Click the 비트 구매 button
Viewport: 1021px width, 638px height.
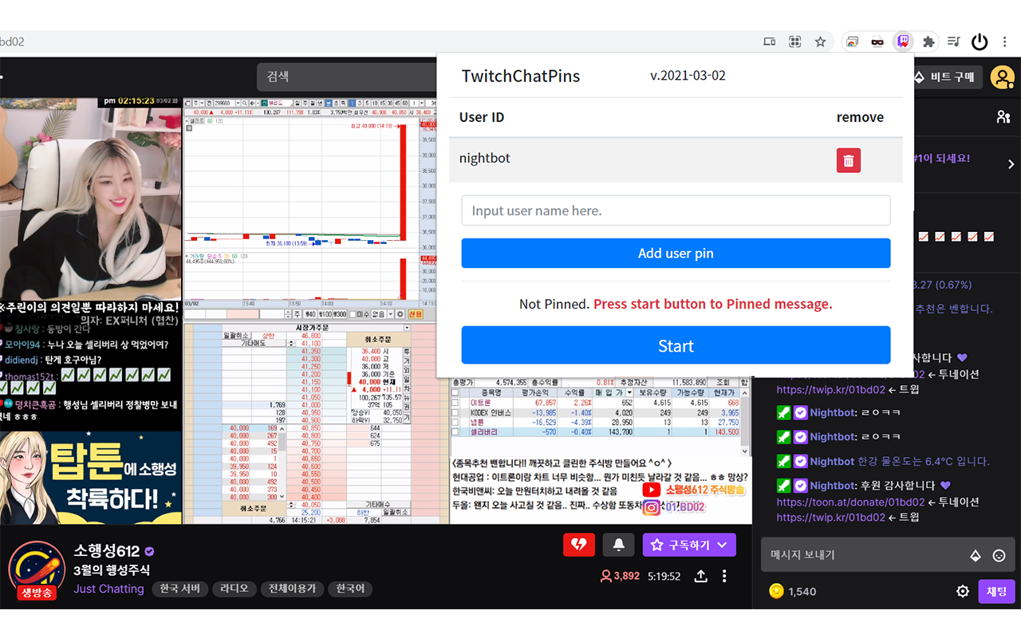(x=945, y=77)
